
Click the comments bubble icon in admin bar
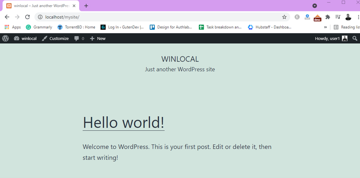click(x=77, y=38)
